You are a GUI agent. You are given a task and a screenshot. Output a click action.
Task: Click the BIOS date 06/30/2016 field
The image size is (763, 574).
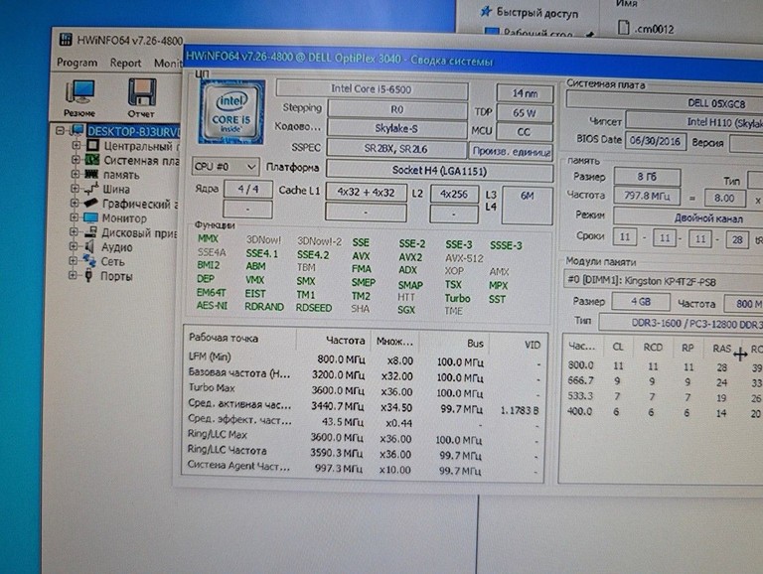[656, 141]
